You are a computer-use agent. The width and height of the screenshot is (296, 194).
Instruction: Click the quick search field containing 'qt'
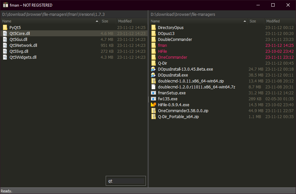(126, 181)
